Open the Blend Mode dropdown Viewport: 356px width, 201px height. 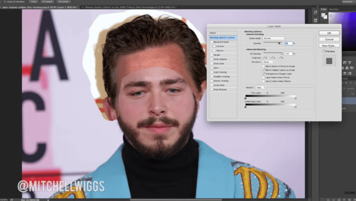tap(274, 38)
